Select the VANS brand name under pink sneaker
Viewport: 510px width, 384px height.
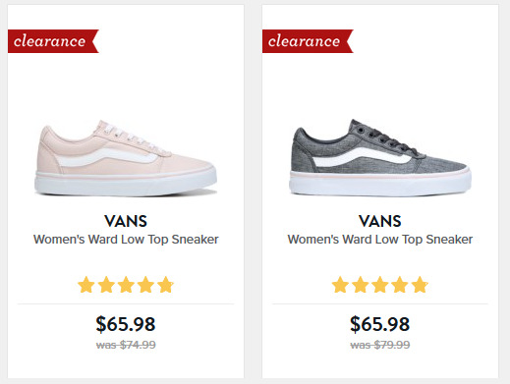tap(126, 221)
